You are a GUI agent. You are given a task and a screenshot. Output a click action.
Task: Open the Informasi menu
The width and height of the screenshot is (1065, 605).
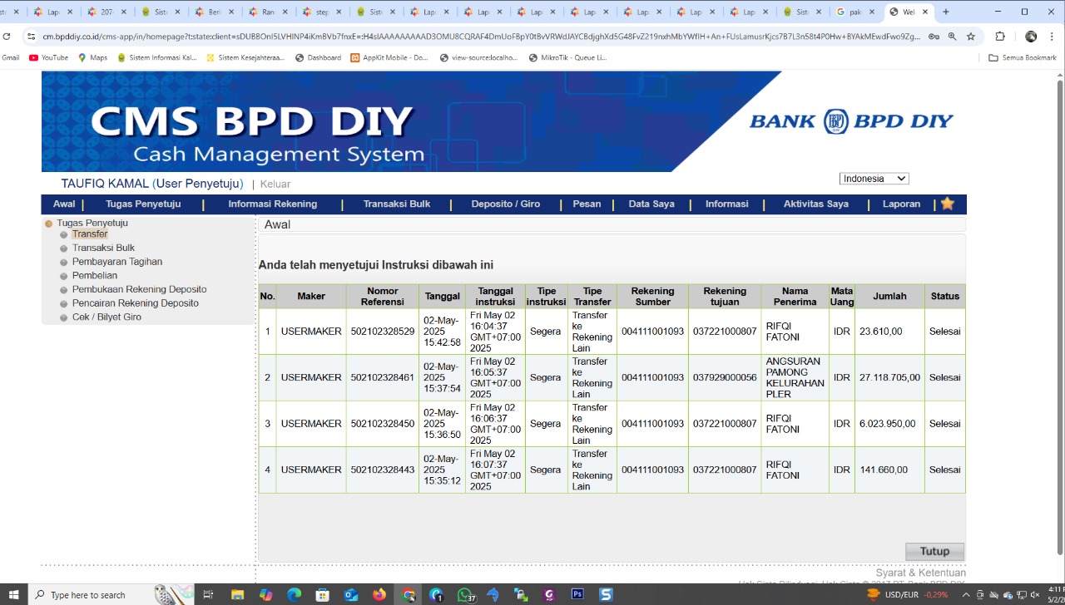pos(727,204)
